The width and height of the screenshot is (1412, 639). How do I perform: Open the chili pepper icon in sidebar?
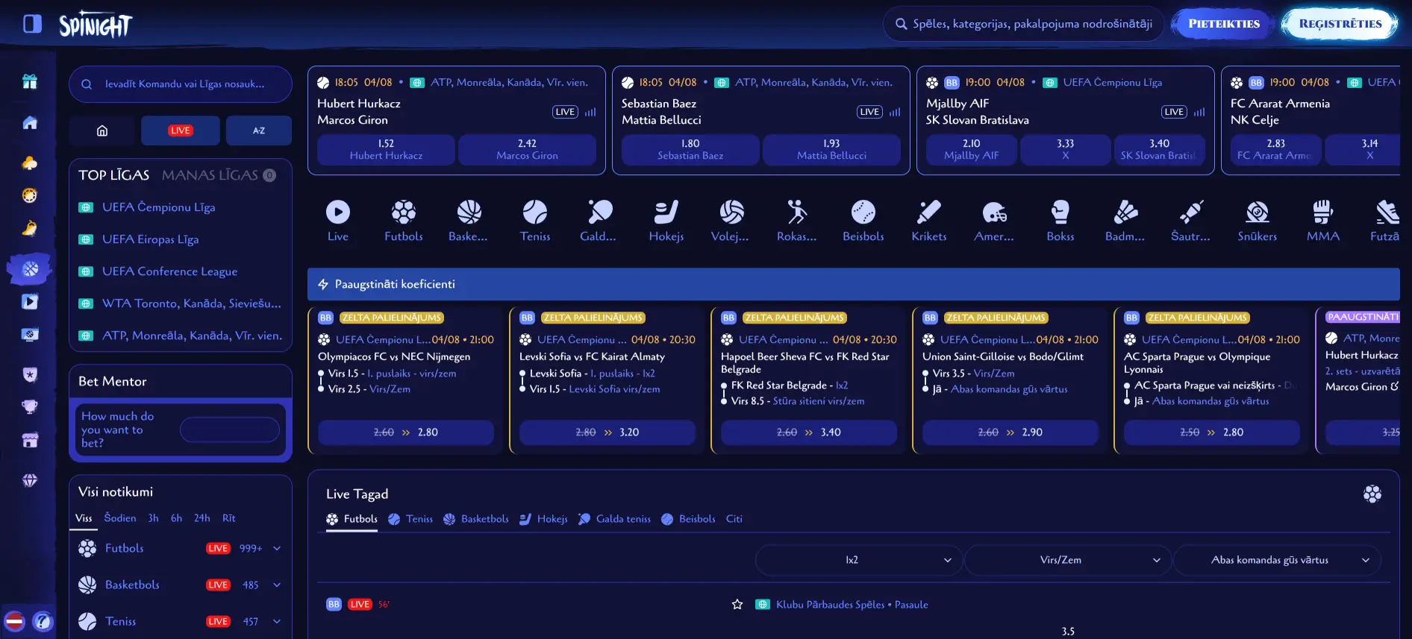(30, 228)
